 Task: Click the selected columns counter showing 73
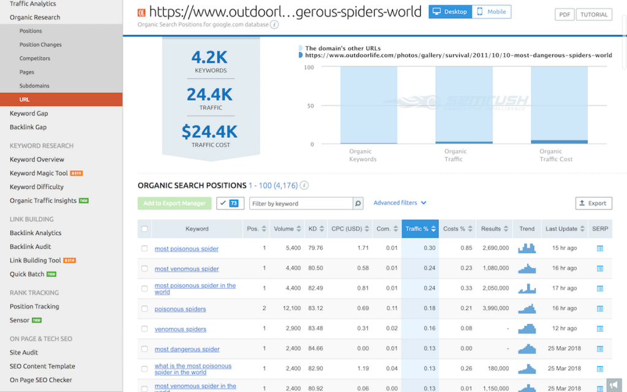[230, 203]
